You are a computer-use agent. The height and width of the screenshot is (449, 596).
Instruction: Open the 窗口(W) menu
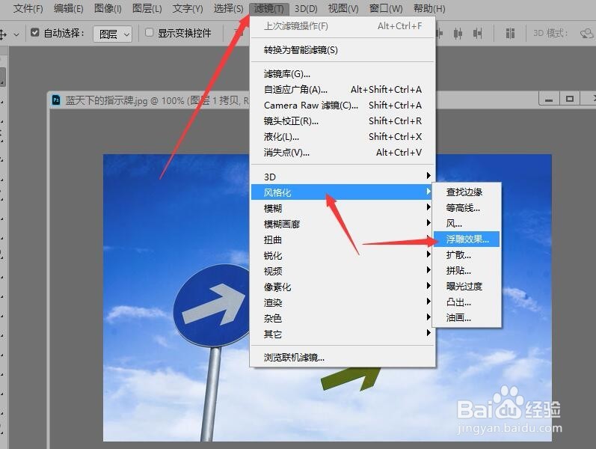pos(386,8)
